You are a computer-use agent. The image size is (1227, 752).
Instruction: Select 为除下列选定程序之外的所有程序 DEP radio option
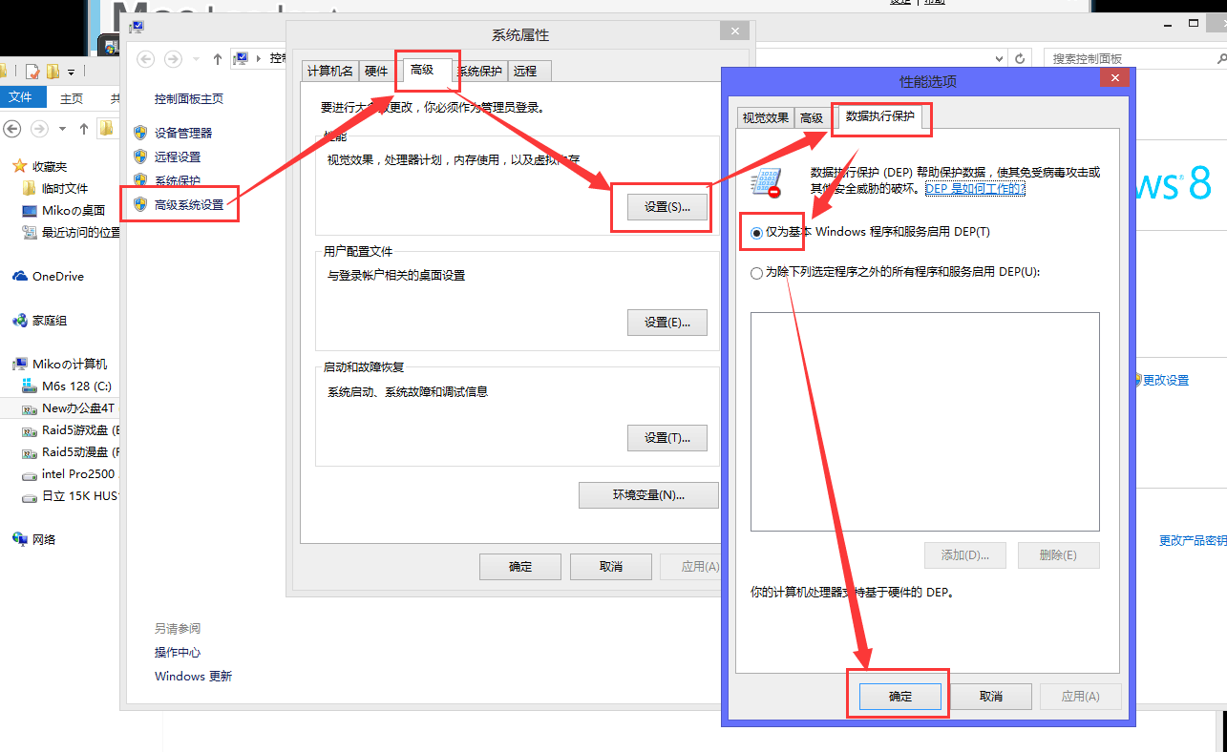click(757, 272)
